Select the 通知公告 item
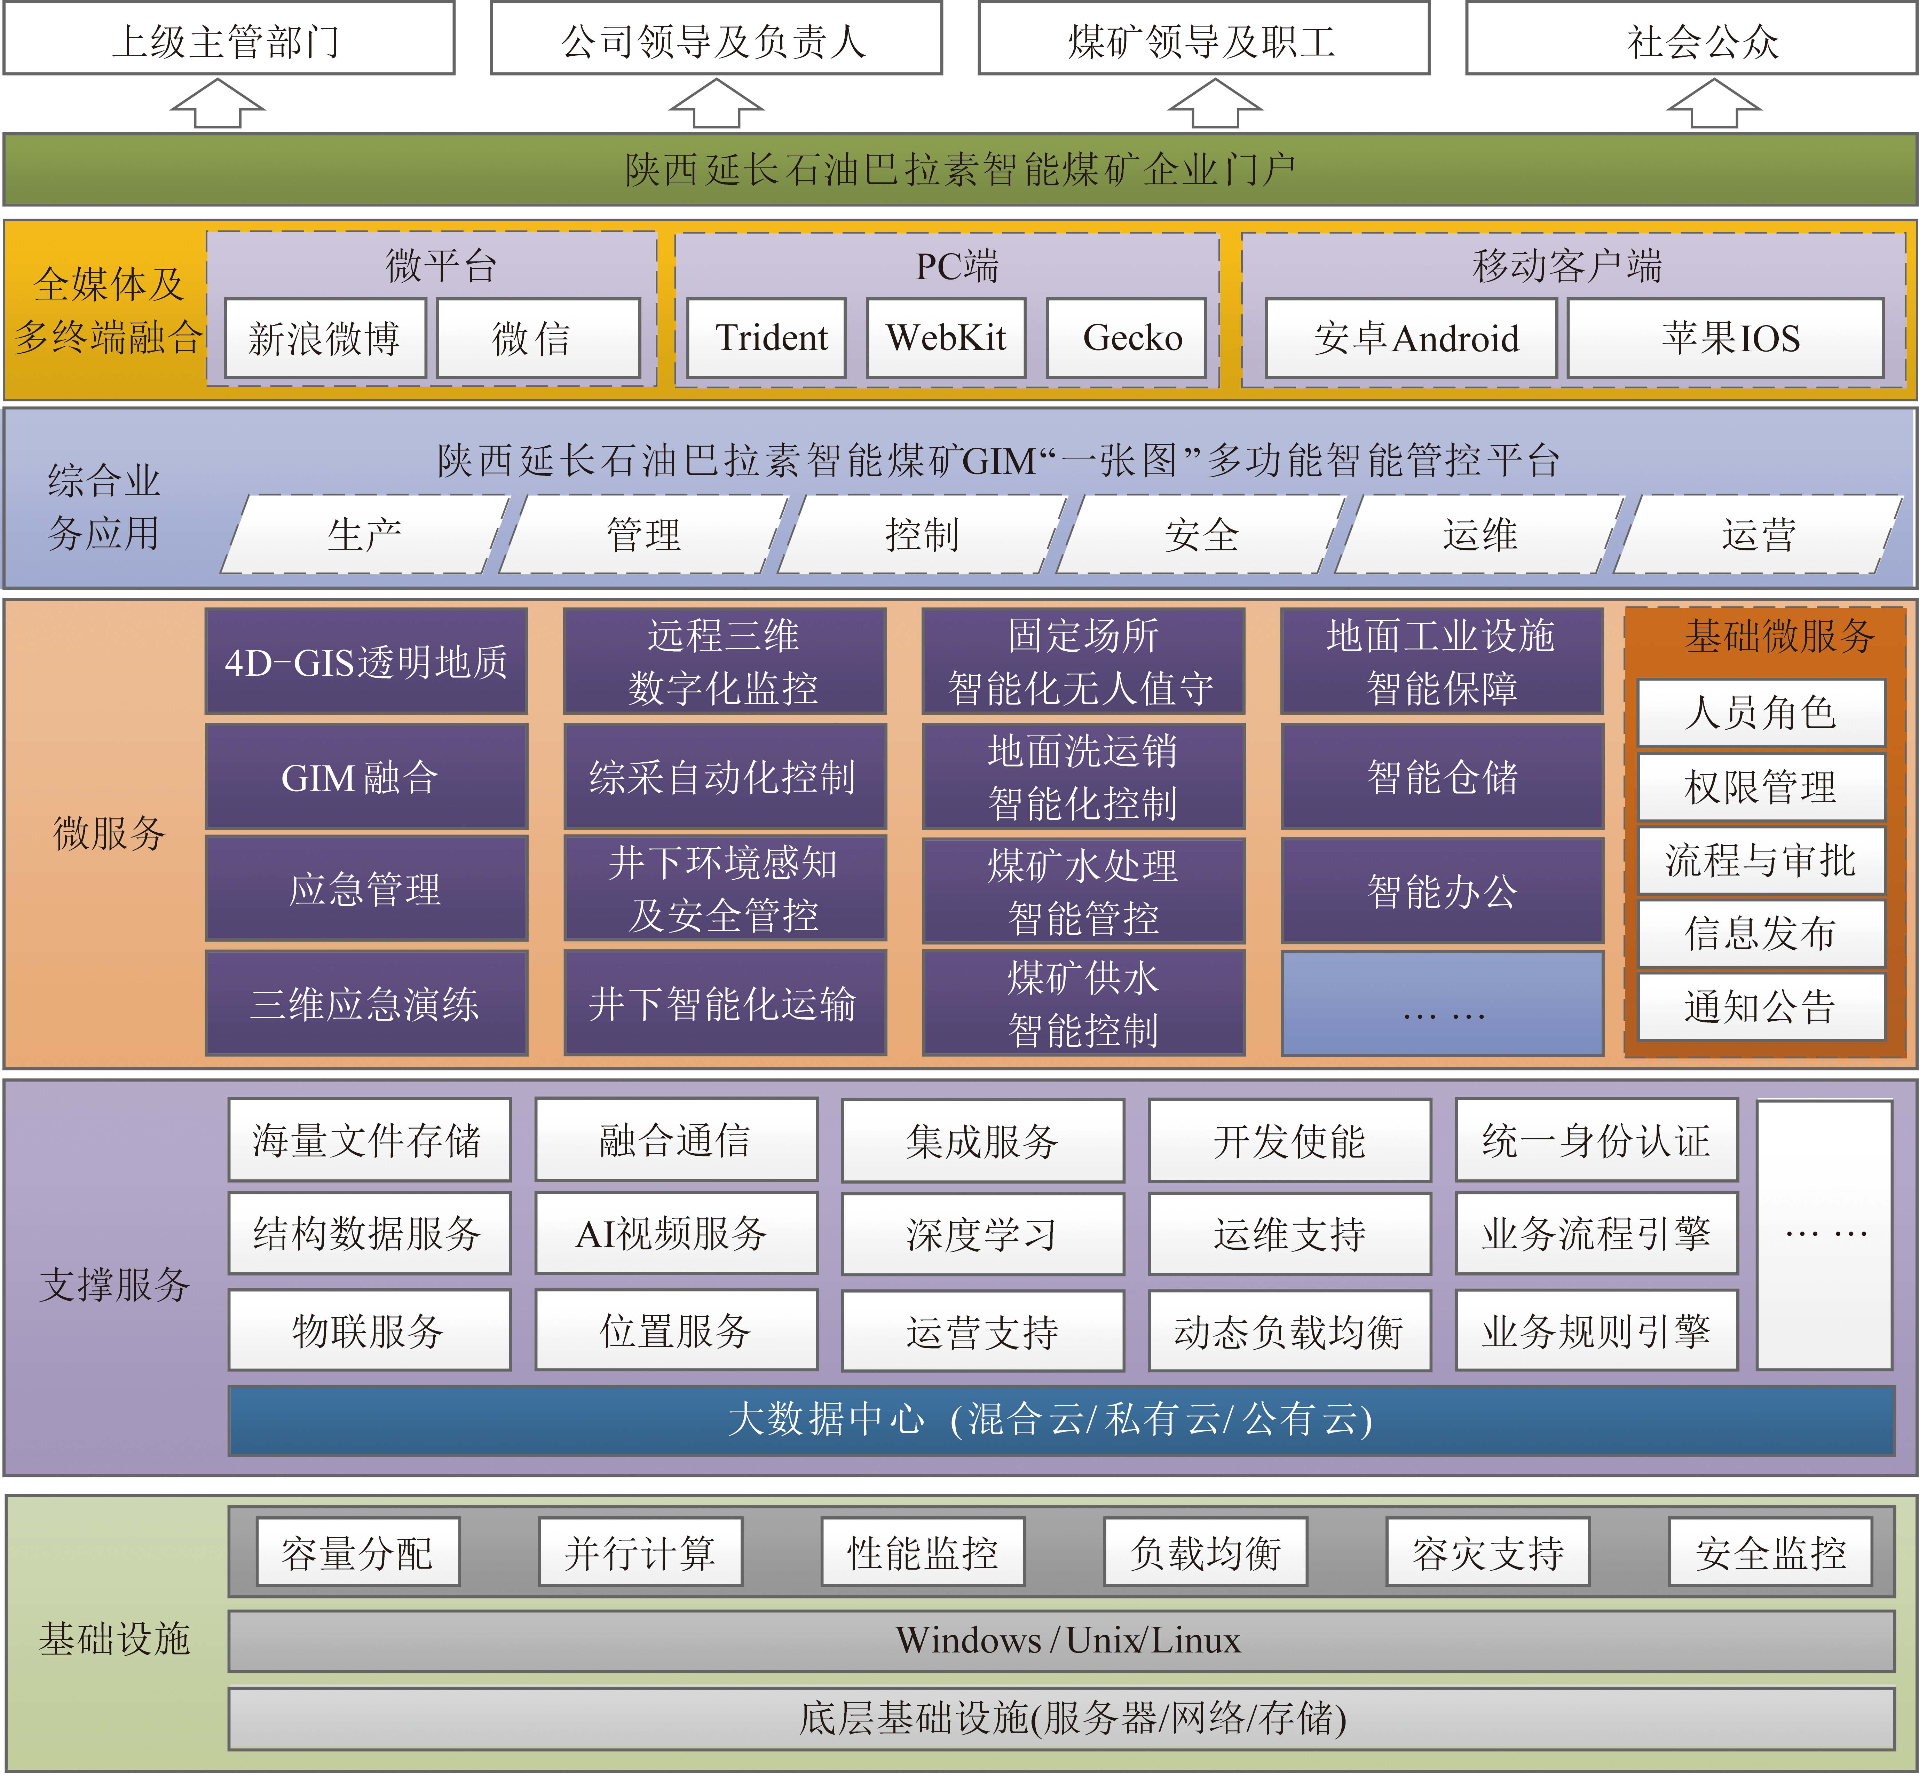The image size is (1919, 1775). click(1761, 1007)
